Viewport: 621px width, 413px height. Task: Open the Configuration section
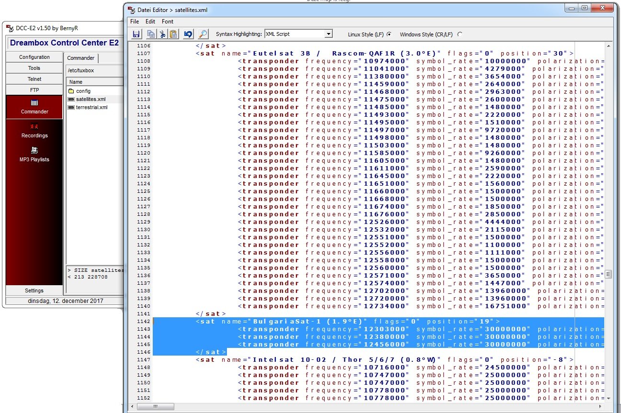click(34, 57)
